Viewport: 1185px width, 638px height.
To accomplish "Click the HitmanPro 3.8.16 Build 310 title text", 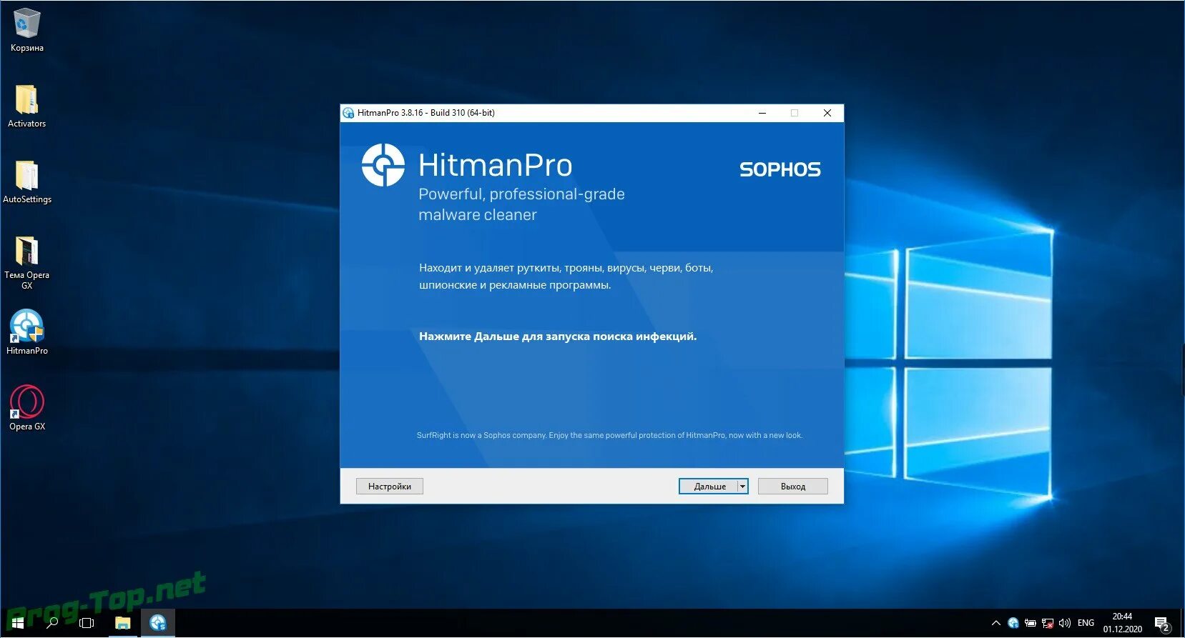I will pyautogui.click(x=426, y=113).
